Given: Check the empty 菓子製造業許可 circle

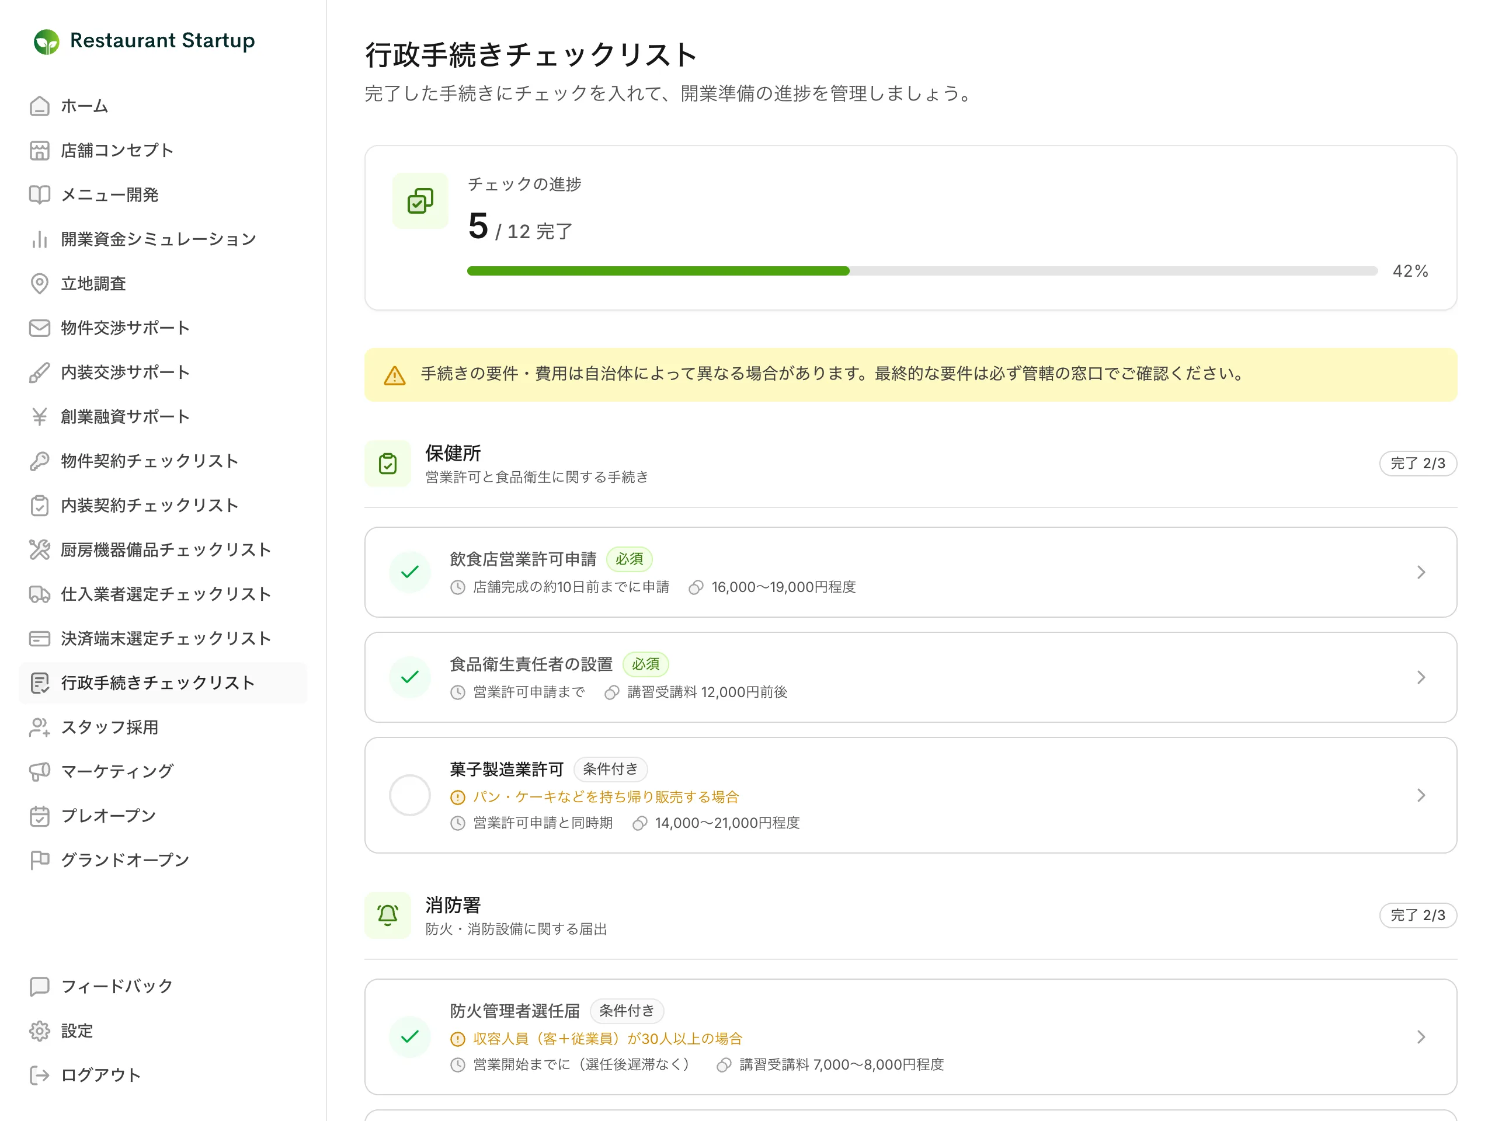Looking at the screenshot, I should point(409,795).
